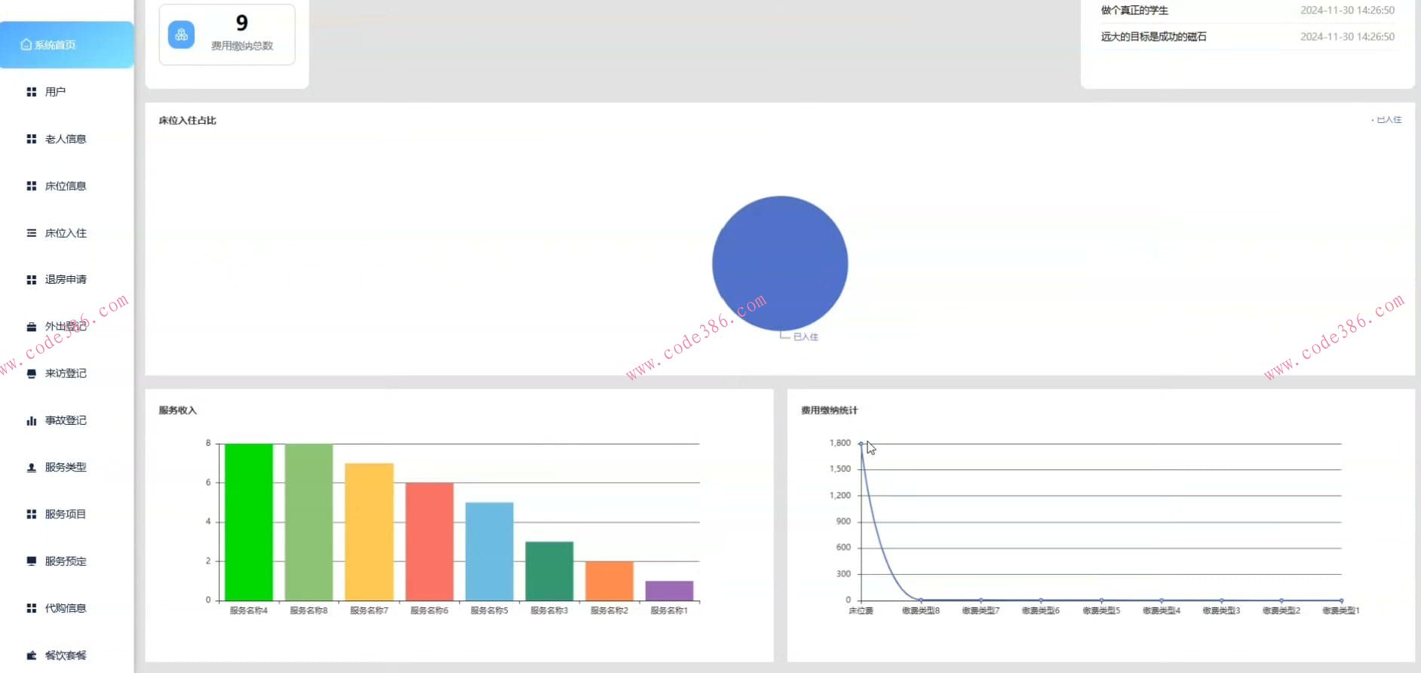Click the 床位入住占比 chart title
The height and width of the screenshot is (673, 1421).
[187, 121]
